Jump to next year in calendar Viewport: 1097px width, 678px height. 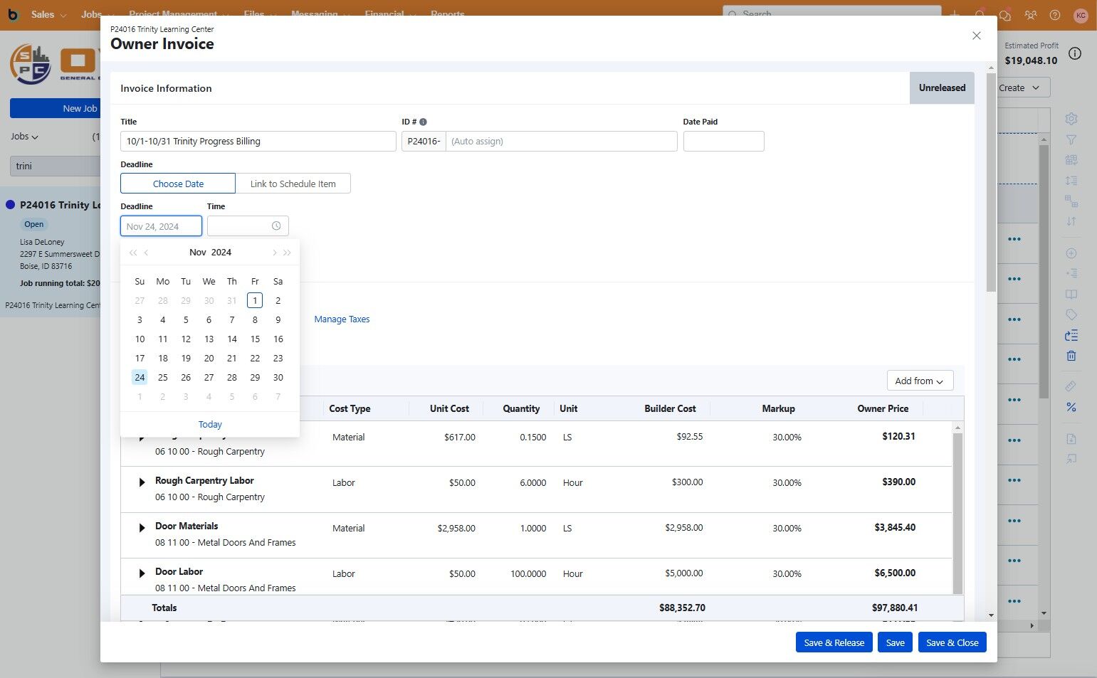(287, 253)
